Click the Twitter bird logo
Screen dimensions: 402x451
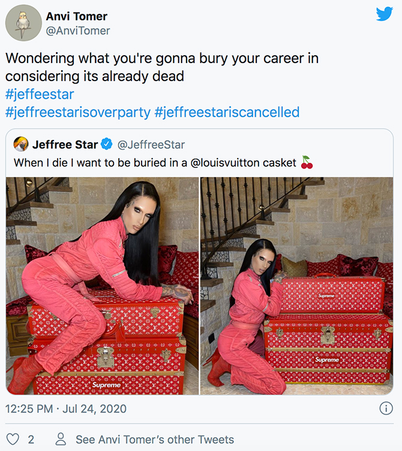click(x=385, y=14)
